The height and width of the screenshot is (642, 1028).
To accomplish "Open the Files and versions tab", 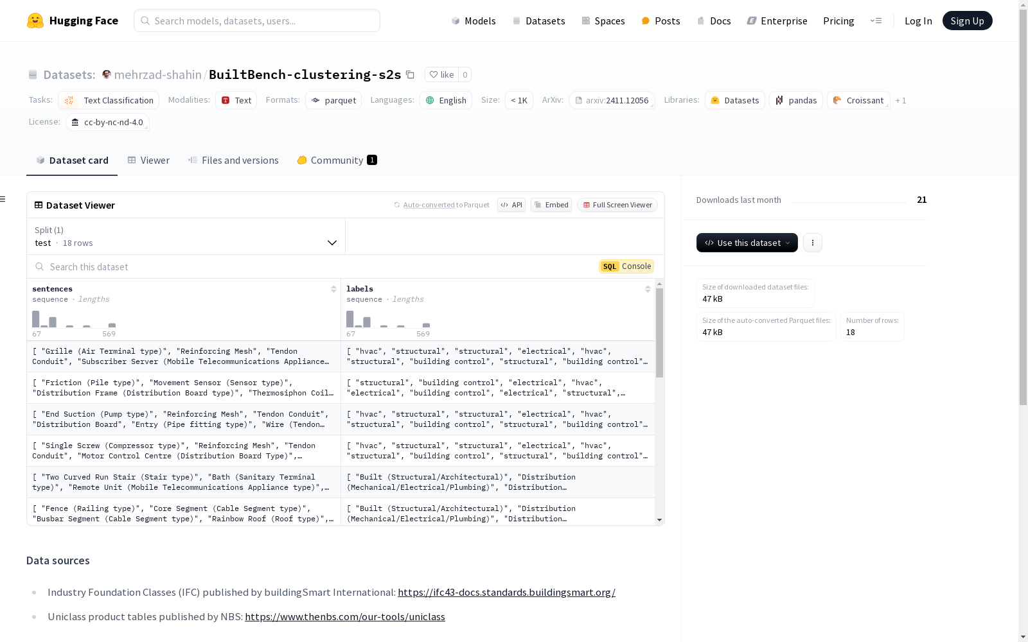I will pyautogui.click(x=233, y=160).
